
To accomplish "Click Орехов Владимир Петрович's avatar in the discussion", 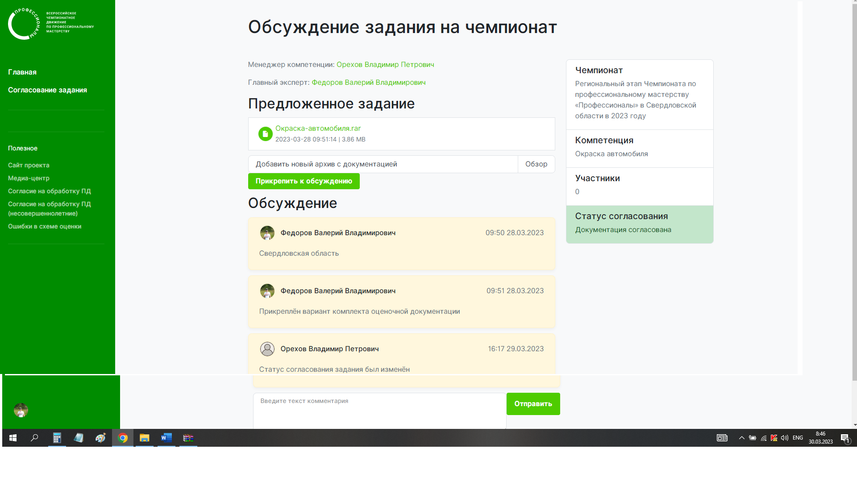I will click(267, 349).
